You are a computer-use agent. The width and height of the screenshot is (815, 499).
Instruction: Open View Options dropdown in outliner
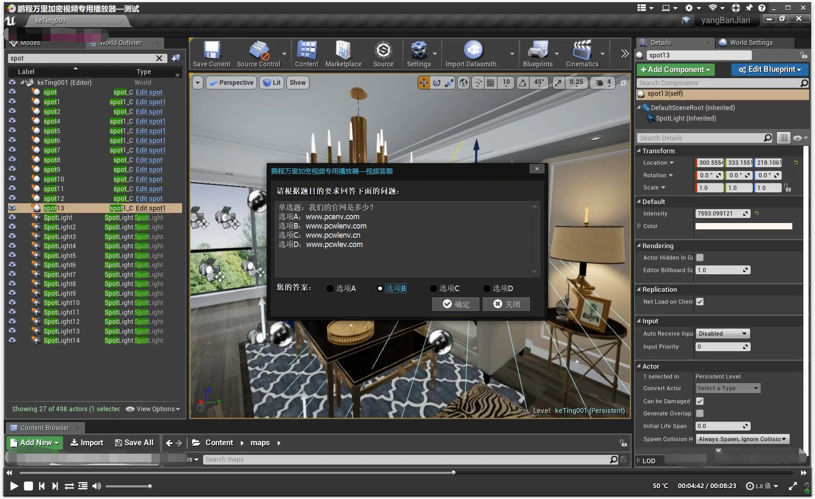coord(153,409)
